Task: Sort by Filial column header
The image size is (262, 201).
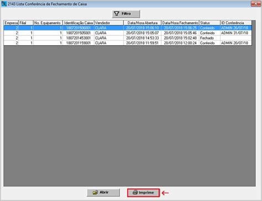Action: [x=26, y=23]
